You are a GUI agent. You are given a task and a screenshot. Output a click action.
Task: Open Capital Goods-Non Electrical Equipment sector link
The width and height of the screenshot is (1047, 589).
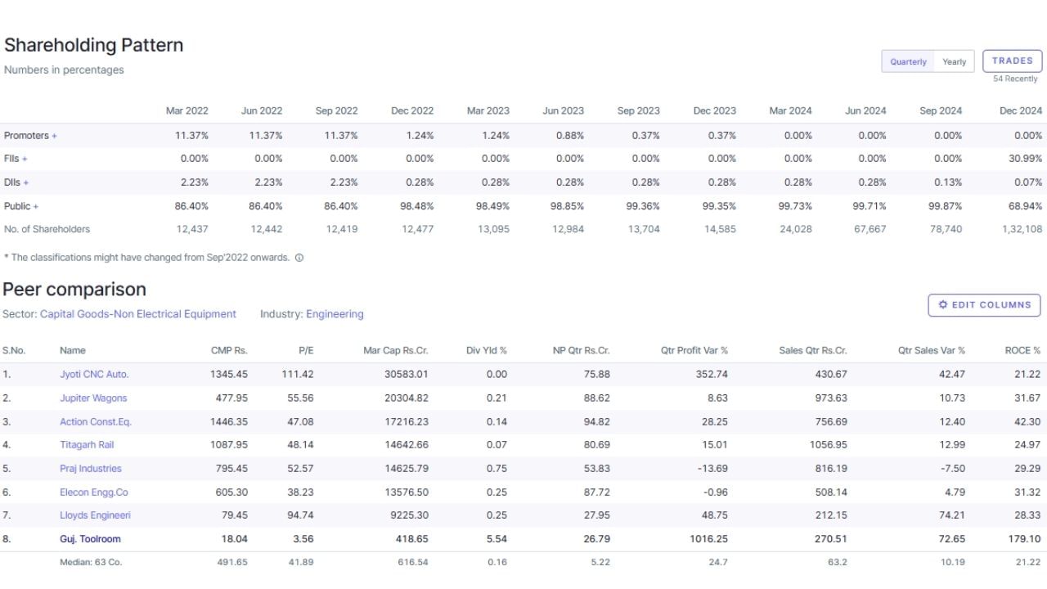click(138, 314)
